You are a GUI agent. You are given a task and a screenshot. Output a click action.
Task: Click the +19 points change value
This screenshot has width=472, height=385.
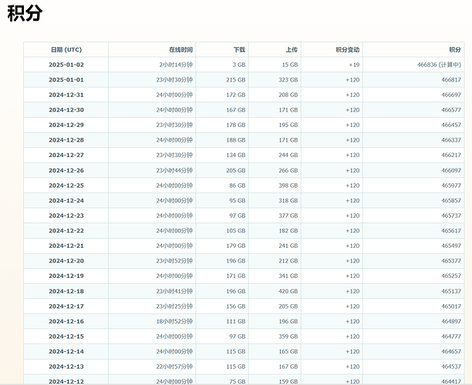[x=354, y=65]
